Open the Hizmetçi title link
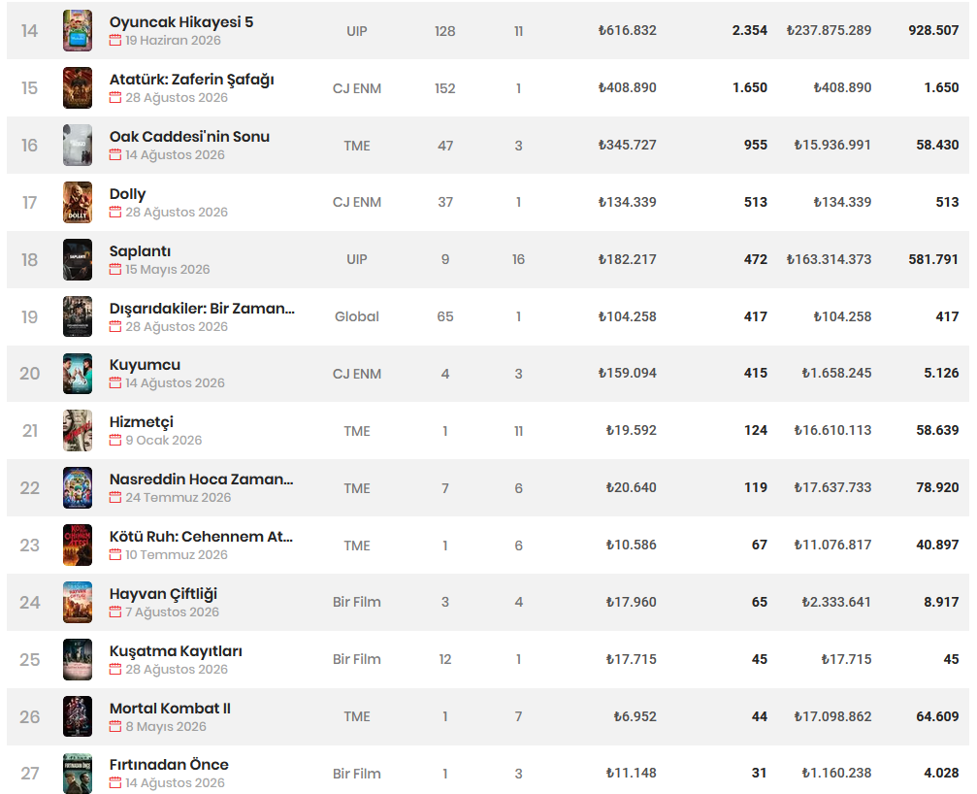This screenshot has height=794, width=977. (x=142, y=422)
